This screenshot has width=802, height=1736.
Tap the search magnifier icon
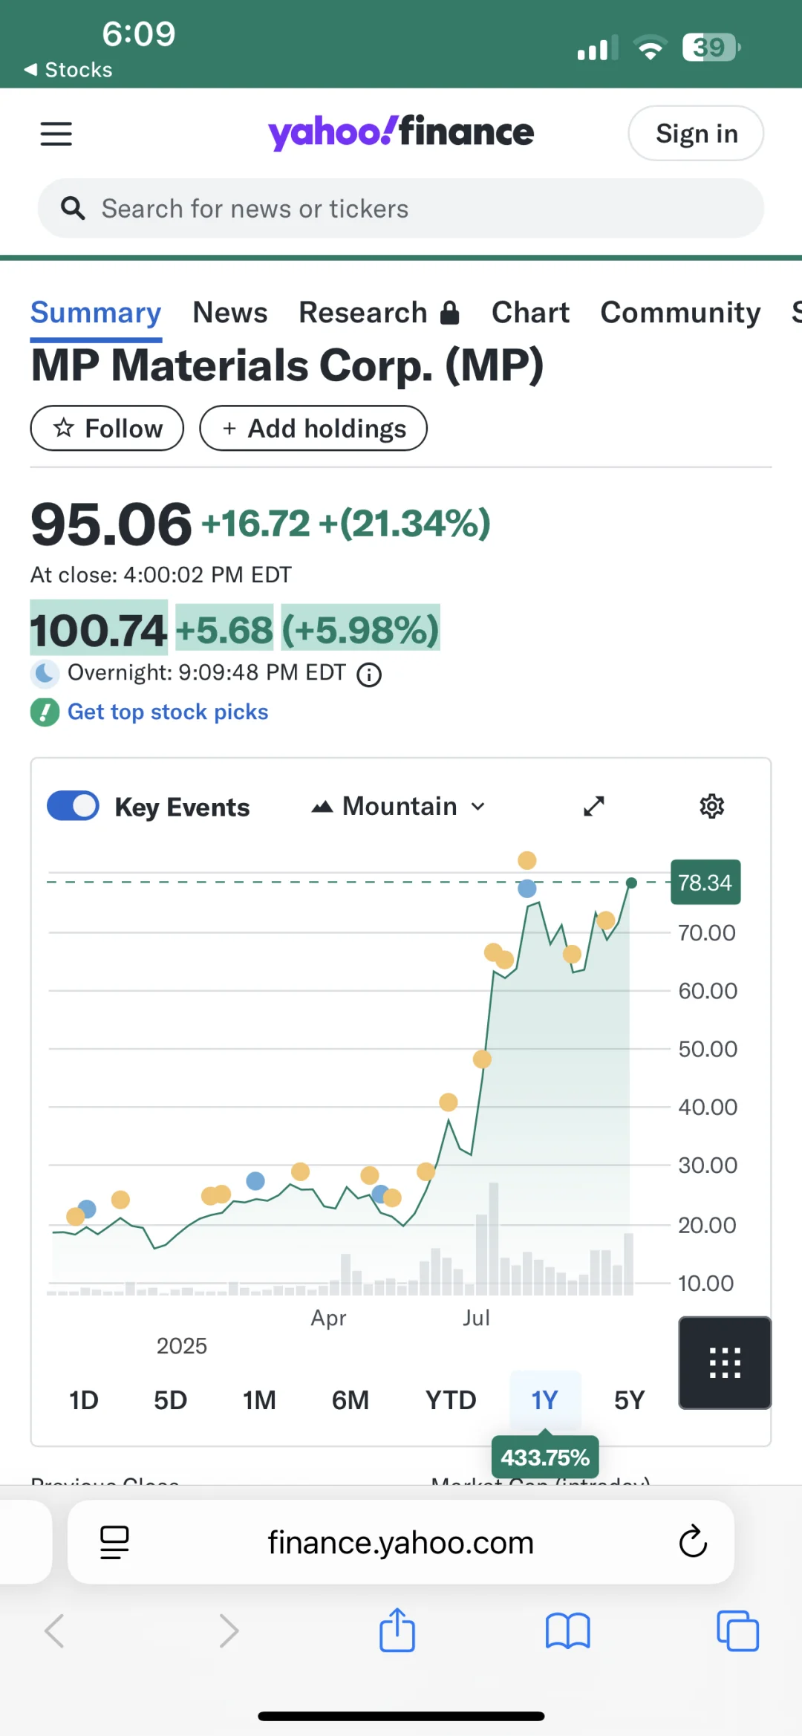click(73, 209)
